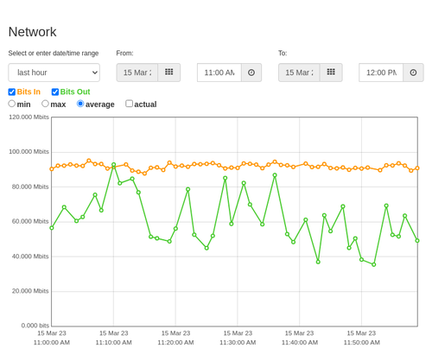Open the From date calendar picker icon
432x348 pixels.
169,73
